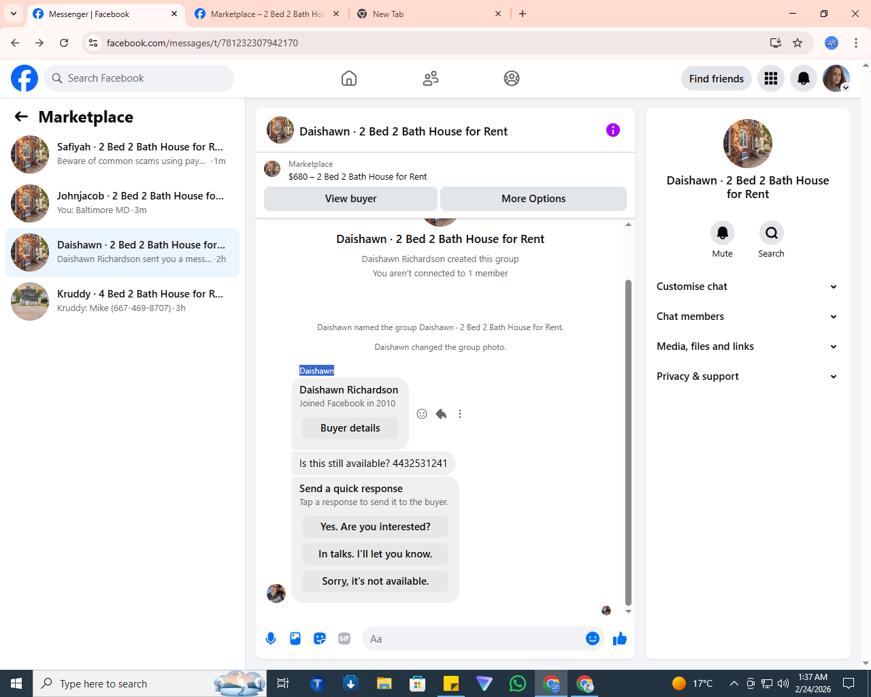871x697 pixels.
Task: Record a voice clip with microphone icon
Action: tap(271, 638)
